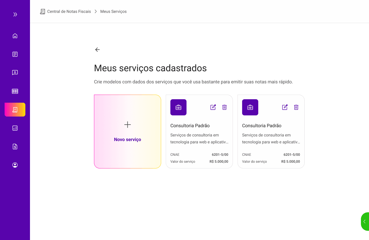Open the user profile sidebar icon

pos(15,165)
